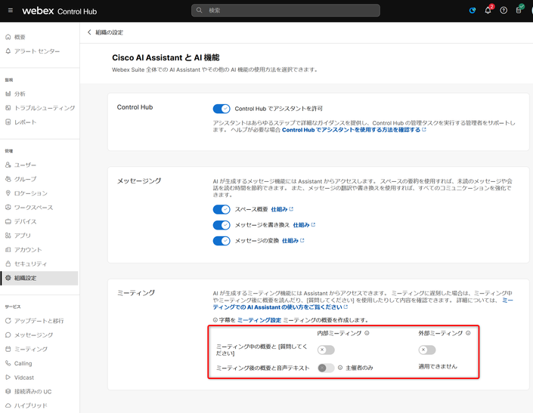Image resolution: width=533 pixels, height=413 pixels.
Task: Click the 検索 search field
Action: point(286,10)
